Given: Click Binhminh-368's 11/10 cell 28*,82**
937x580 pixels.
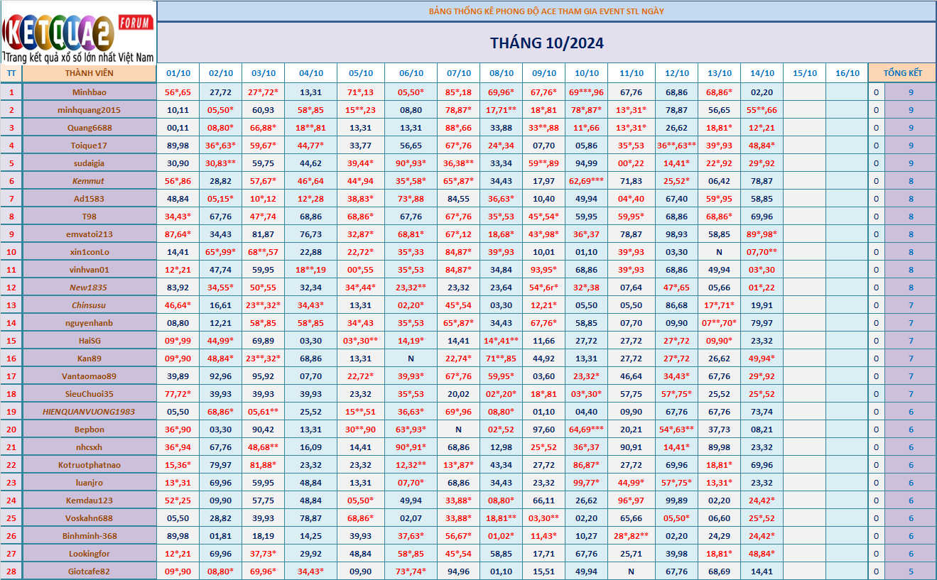Looking at the screenshot, I should point(631,536).
